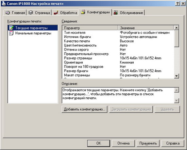
Task: Click the Значение column header
Action: [146, 28]
